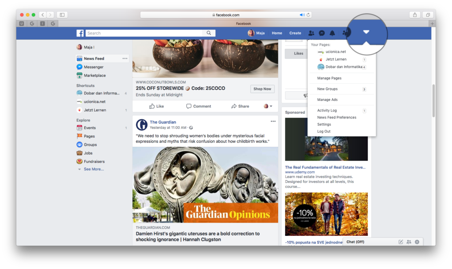Choose Settings in the dropdown menu
This screenshot has width=452, height=269.
[x=324, y=124]
